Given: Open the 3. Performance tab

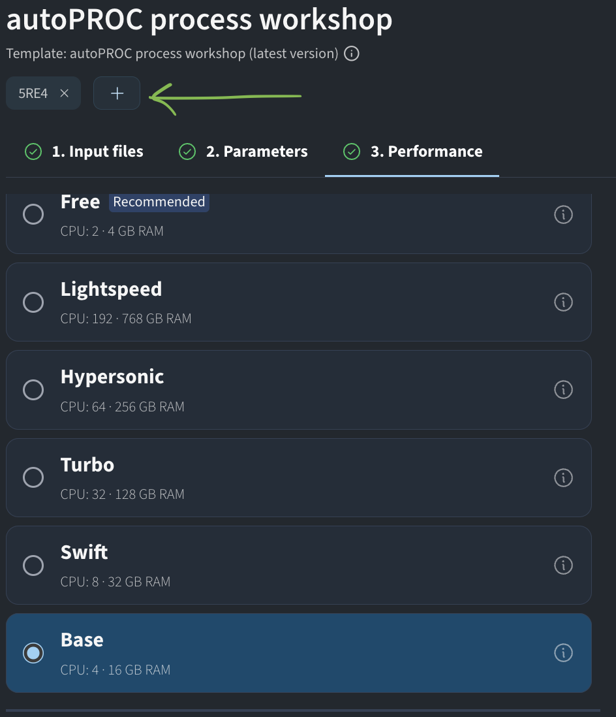Looking at the screenshot, I should tap(412, 151).
